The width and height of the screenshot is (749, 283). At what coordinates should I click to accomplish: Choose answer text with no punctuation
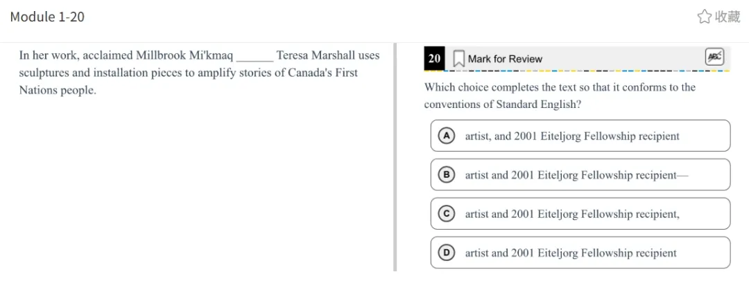(571, 253)
